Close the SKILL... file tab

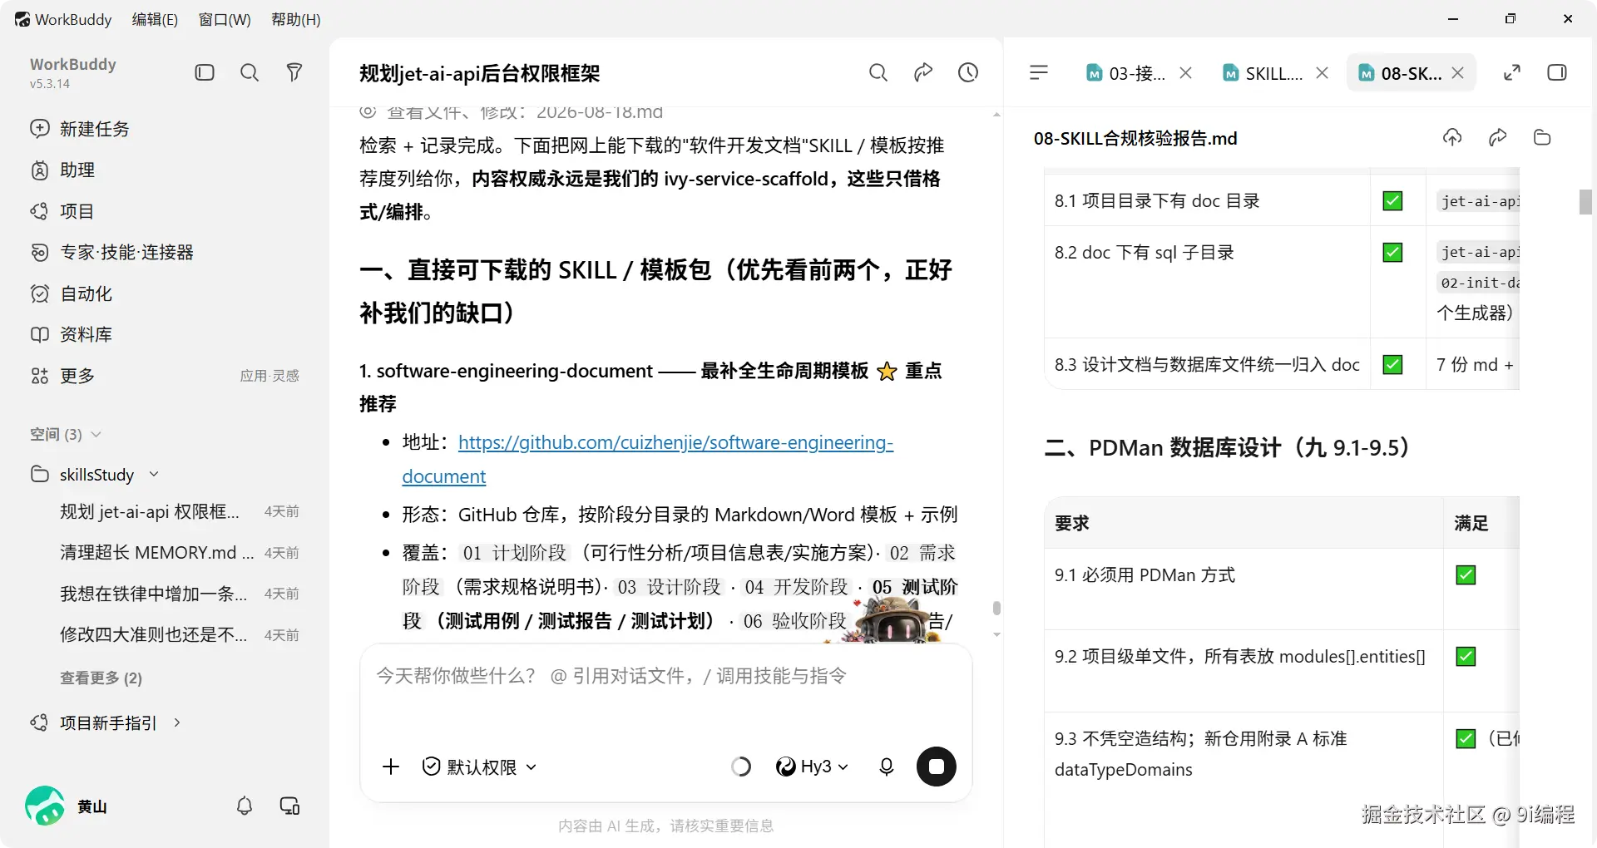pyautogui.click(x=1322, y=73)
